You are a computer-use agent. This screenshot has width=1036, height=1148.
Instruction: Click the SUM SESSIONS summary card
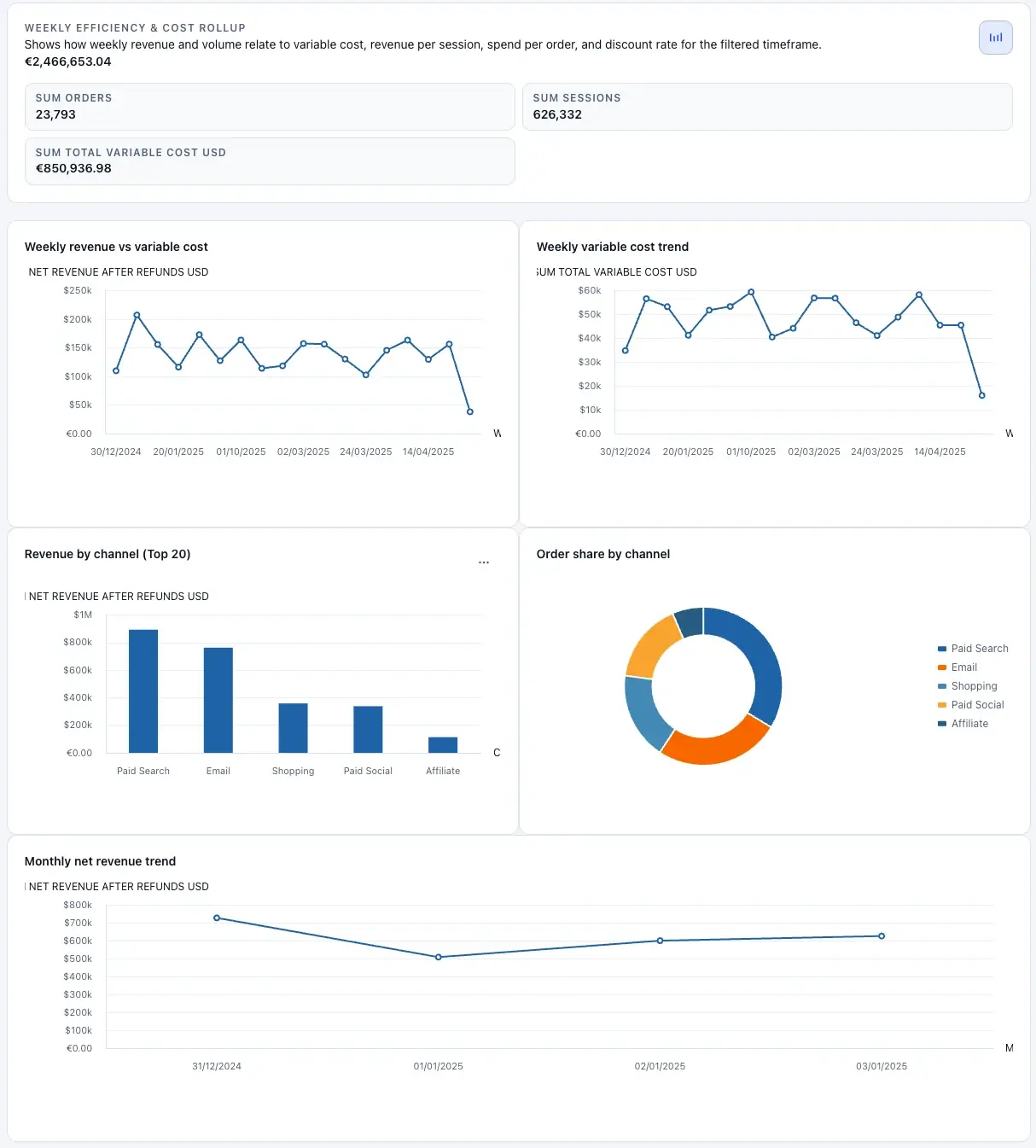coord(766,106)
